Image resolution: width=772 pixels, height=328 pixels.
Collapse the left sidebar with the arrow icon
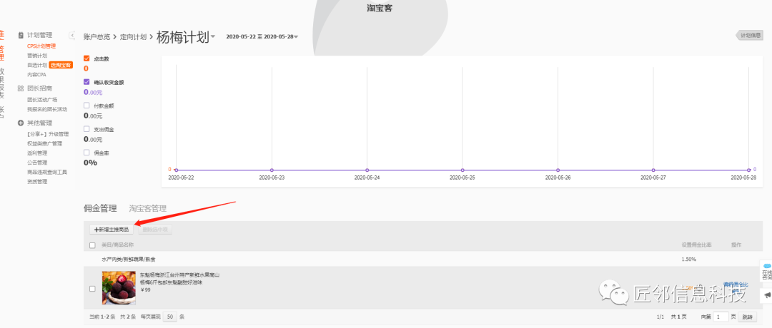(x=72, y=36)
